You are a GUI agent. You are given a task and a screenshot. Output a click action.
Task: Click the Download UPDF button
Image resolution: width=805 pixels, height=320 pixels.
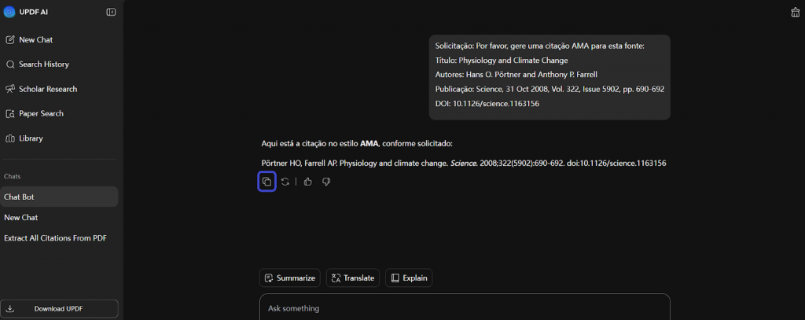pyautogui.click(x=59, y=309)
